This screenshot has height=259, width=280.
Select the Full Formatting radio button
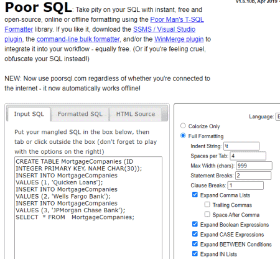(183, 136)
